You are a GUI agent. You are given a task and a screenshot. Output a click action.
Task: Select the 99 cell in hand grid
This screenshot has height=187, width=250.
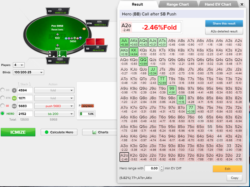click(172, 90)
